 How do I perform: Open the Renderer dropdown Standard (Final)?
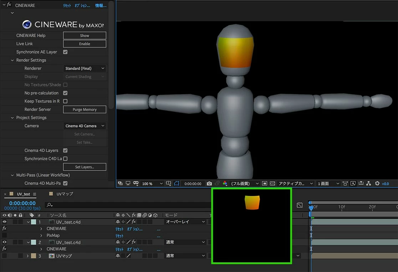pyautogui.click(x=85, y=68)
